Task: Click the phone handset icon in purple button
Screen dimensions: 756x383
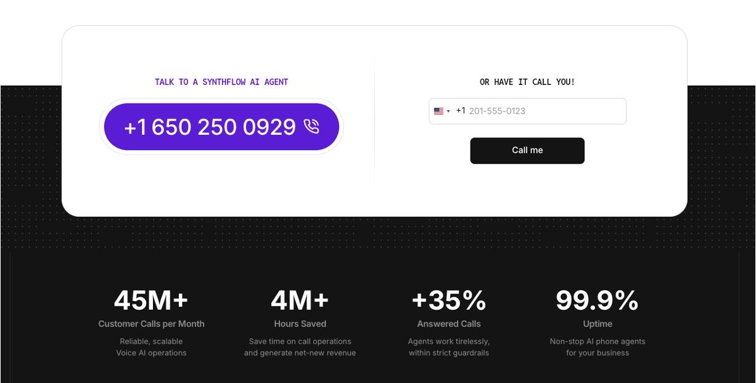Action: (312, 127)
